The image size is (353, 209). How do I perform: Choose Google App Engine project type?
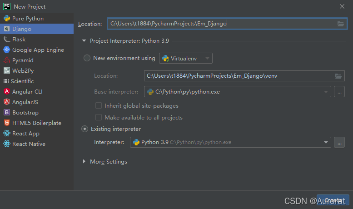pyautogui.click(x=37, y=50)
